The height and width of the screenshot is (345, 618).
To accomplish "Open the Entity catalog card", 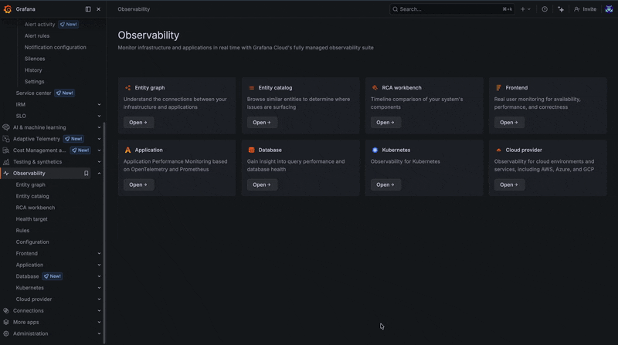I will (x=262, y=123).
